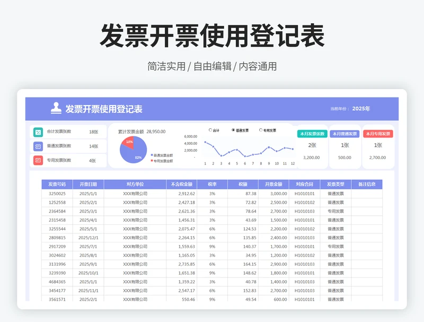The height and width of the screenshot is (322, 424).
Task: Click the 18张 total invoice count
Action: 94,132
